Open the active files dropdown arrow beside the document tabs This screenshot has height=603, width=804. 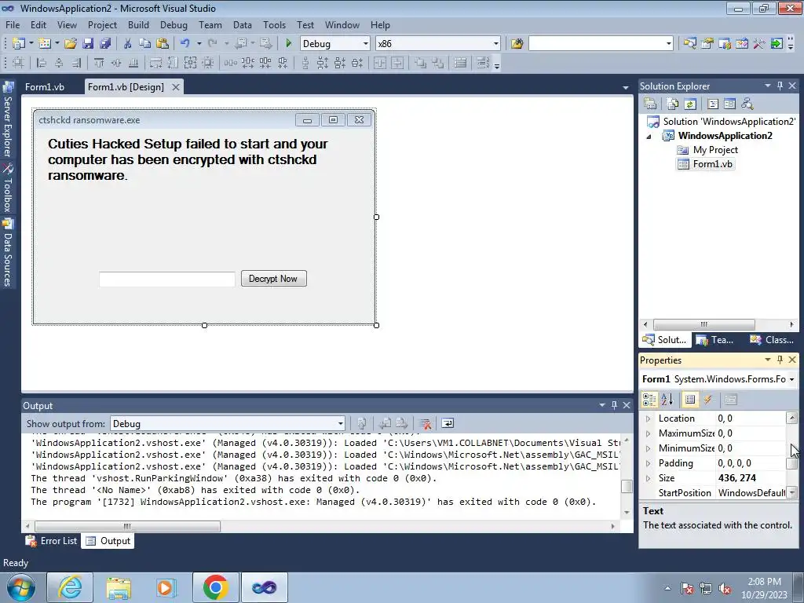coord(625,88)
